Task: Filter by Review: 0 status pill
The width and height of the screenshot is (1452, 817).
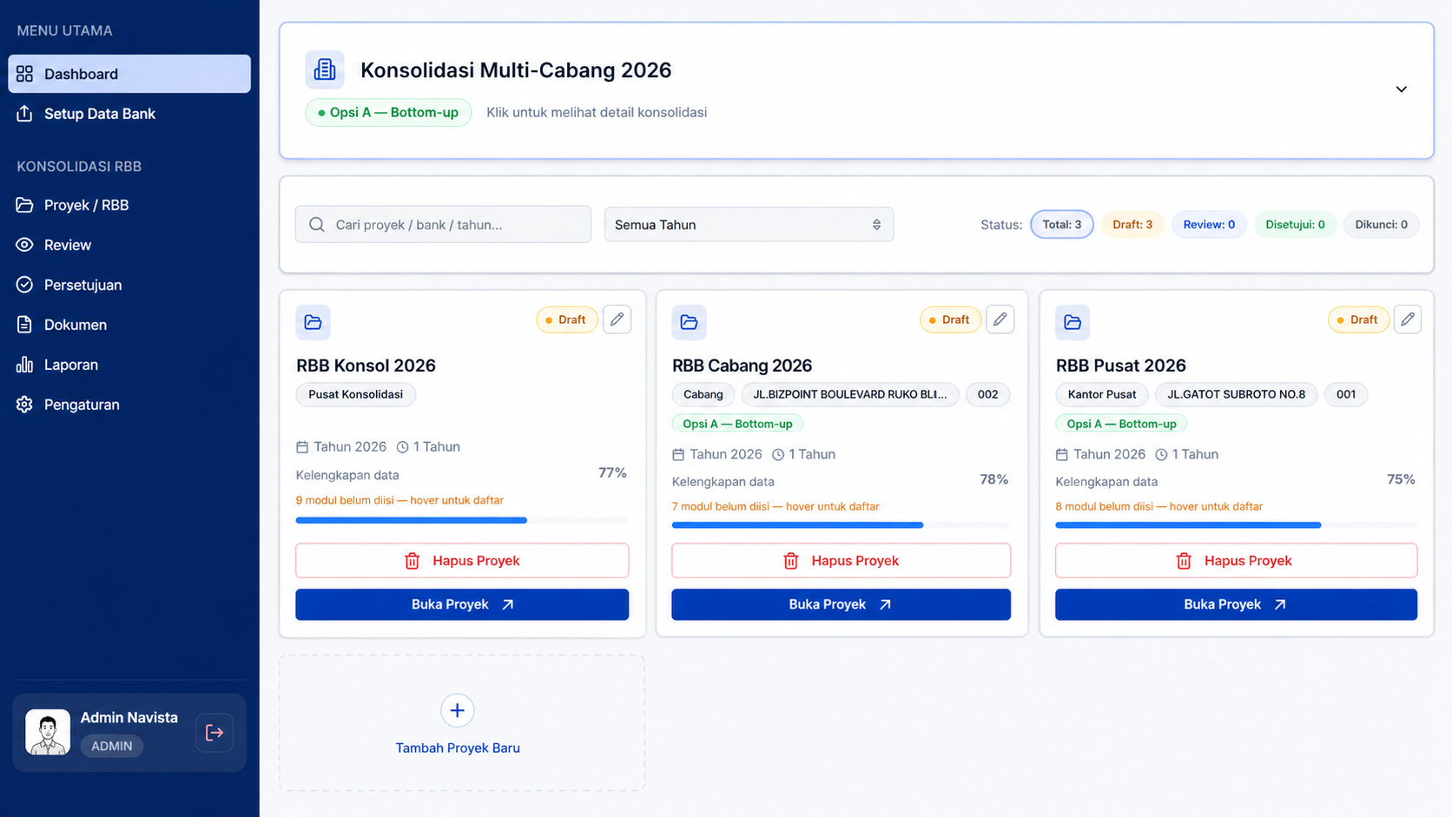Action: (x=1209, y=224)
